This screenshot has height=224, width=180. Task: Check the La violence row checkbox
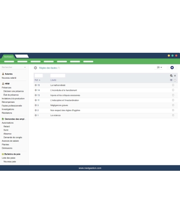(173, 115)
